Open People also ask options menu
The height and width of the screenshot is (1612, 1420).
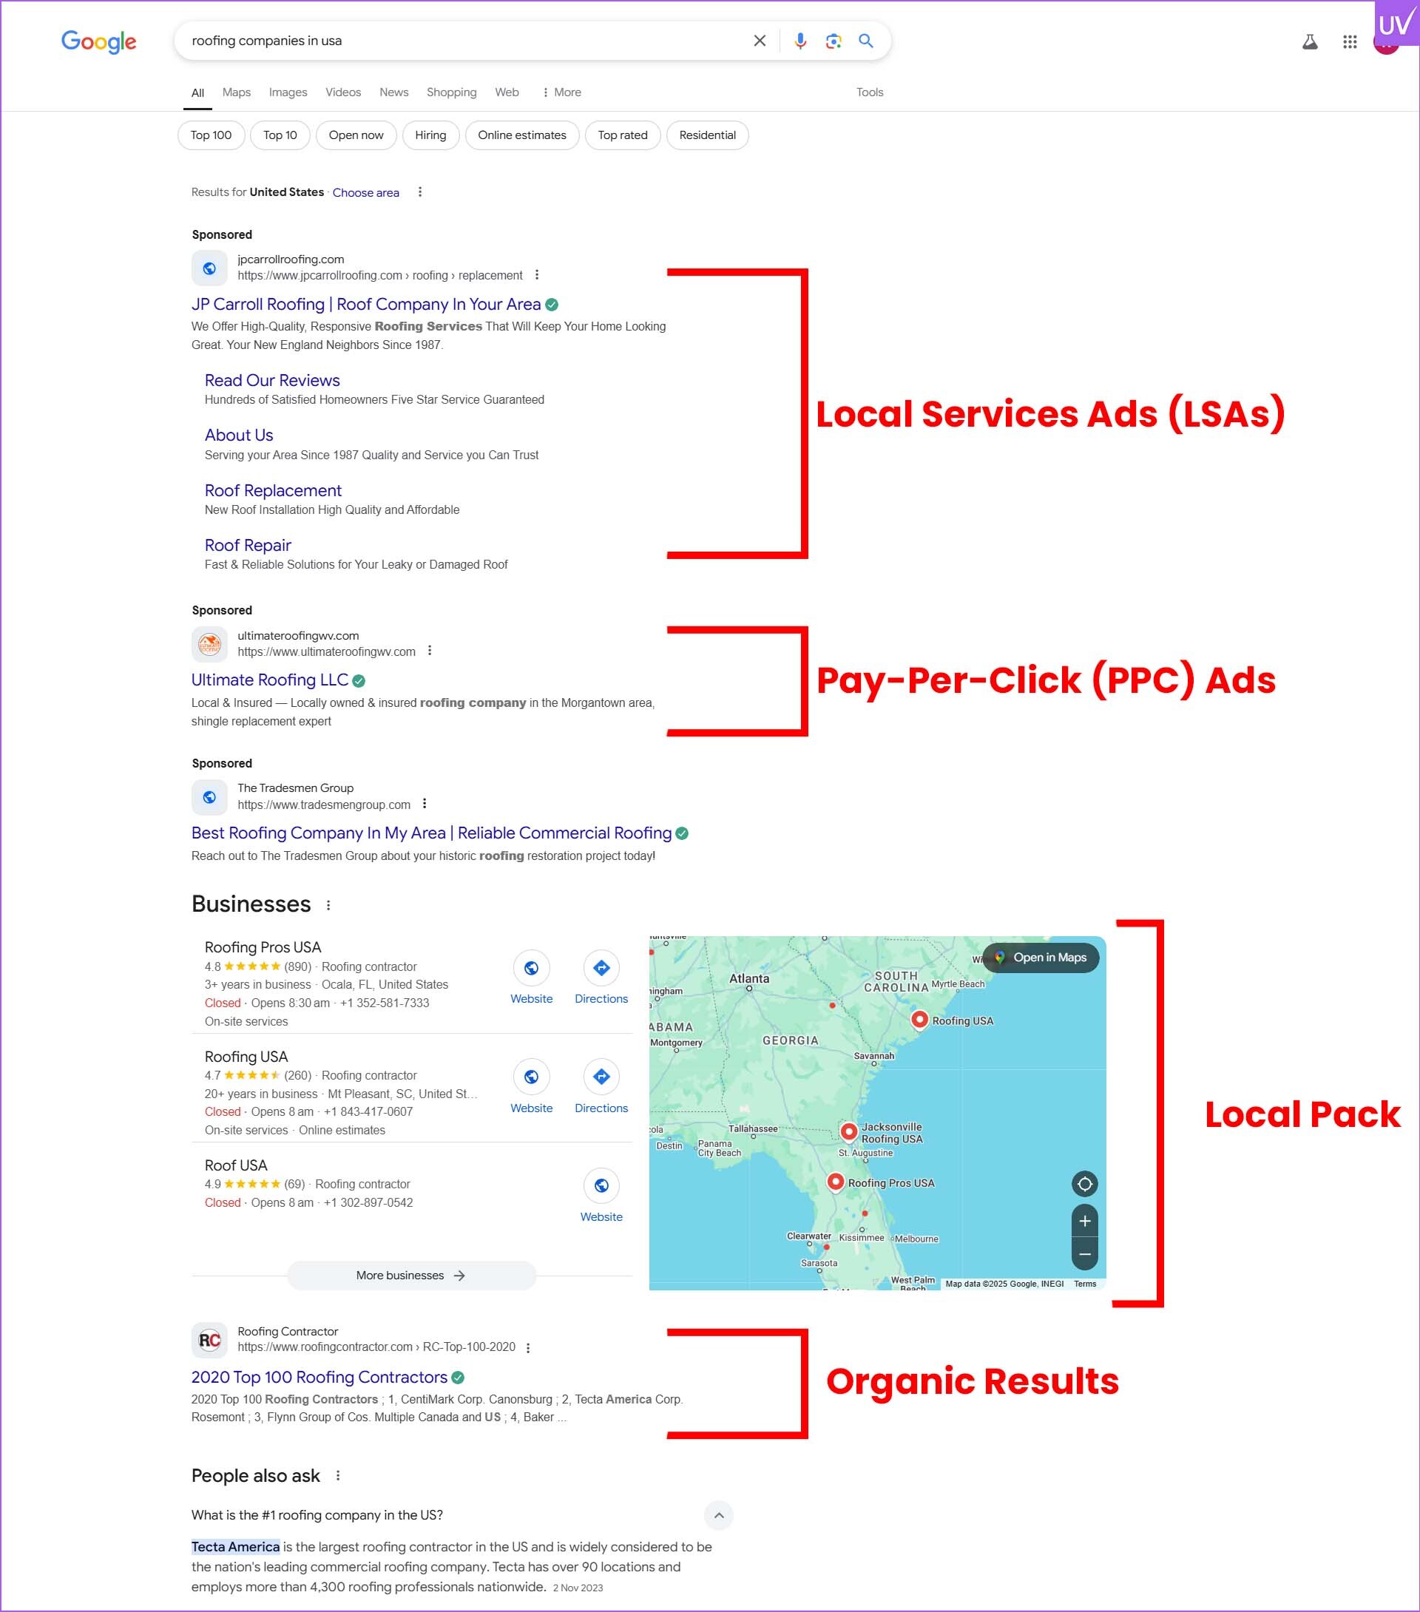tap(338, 1475)
